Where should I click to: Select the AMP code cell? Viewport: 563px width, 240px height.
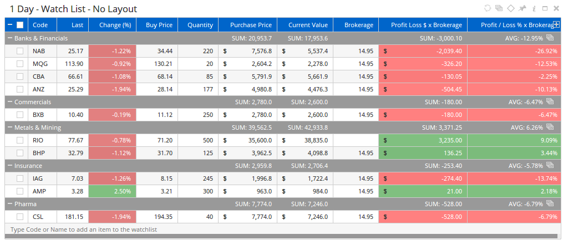pyautogui.click(x=42, y=191)
